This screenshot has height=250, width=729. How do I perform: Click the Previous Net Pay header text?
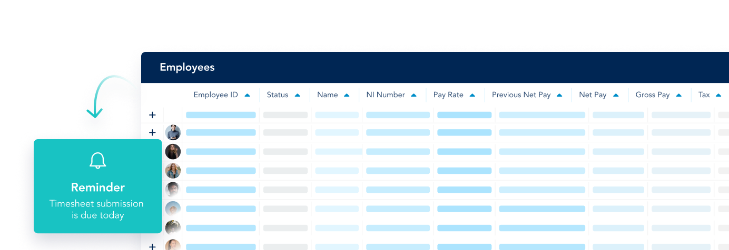point(521,95)
